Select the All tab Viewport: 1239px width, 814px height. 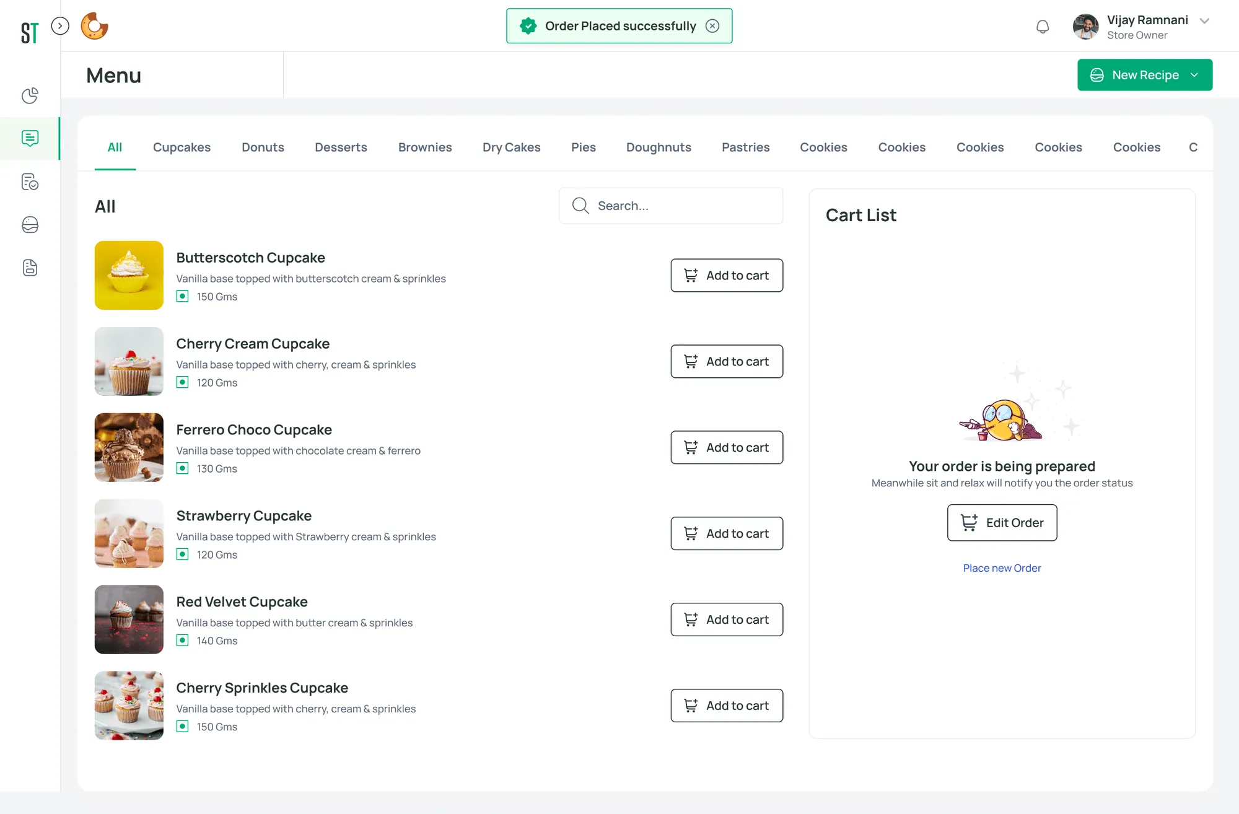(115, 147)
